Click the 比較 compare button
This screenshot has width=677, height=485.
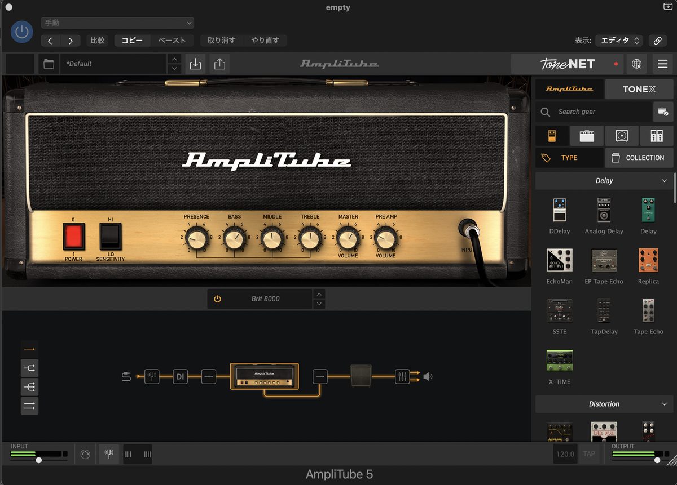(x=98, y=41)
